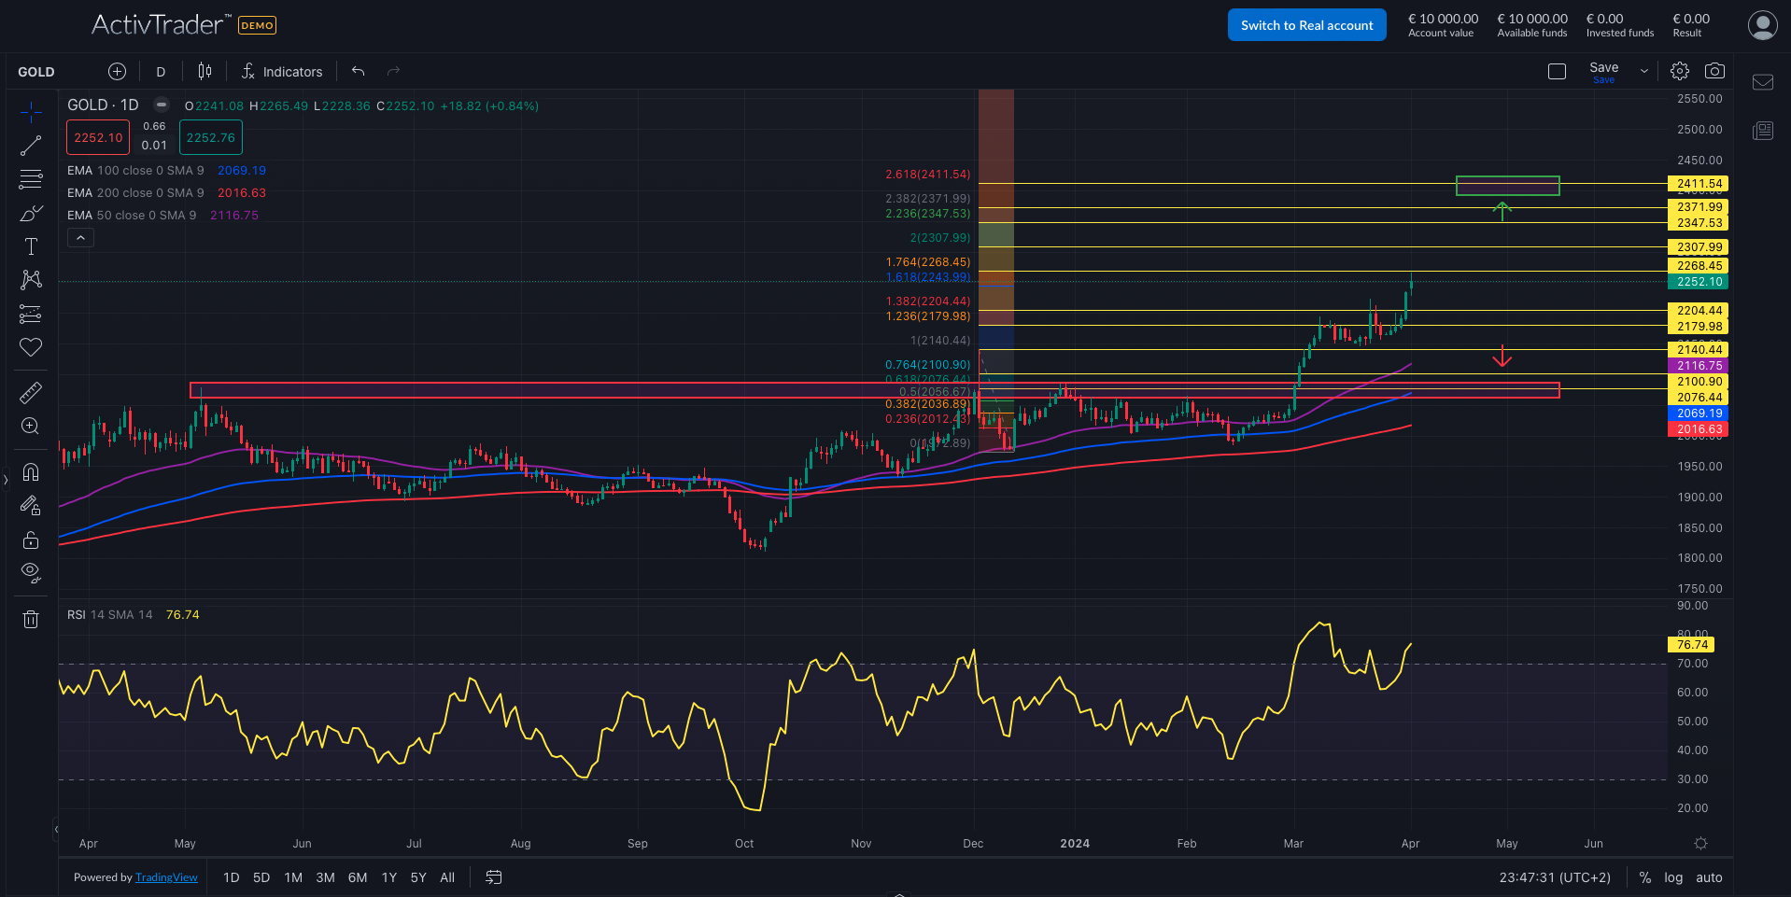
Task: Click the GOLD symbol search field
Action: [36, 72]
